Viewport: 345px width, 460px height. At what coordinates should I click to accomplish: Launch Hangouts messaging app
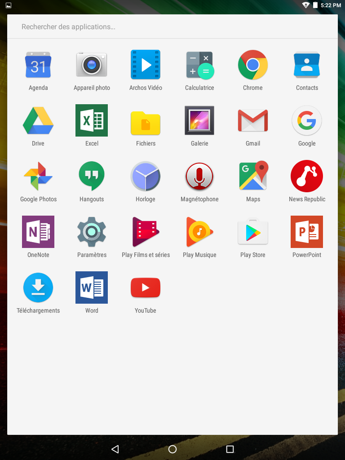click(x=92, y=177)
